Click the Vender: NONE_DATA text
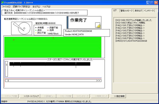This screenshot has width=159, height=104. tap(74, 34)
